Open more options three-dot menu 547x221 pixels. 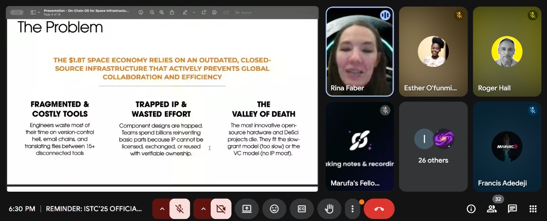[x=353, y=209]
